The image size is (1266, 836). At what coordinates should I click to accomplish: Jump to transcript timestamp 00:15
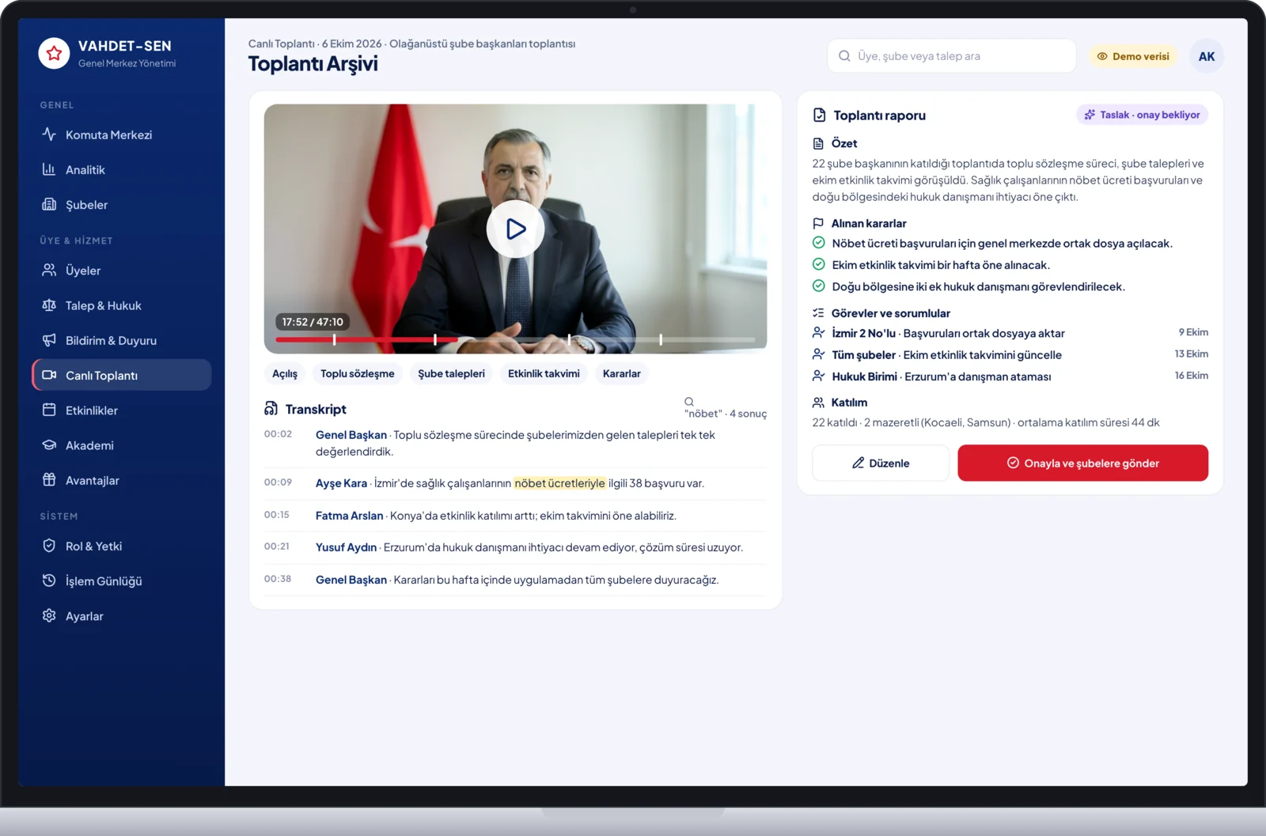pyautogui.click(x=277, y=515)
